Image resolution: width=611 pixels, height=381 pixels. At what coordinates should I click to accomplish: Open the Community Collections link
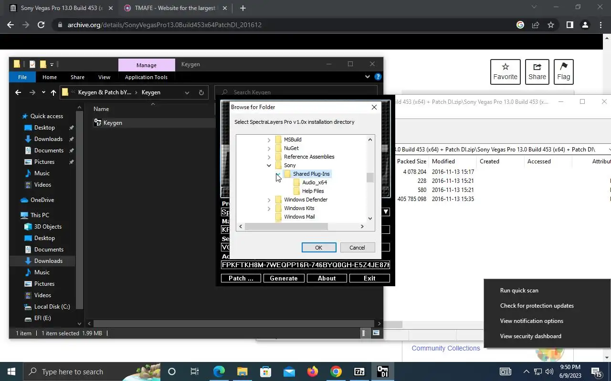click(446, 348)
